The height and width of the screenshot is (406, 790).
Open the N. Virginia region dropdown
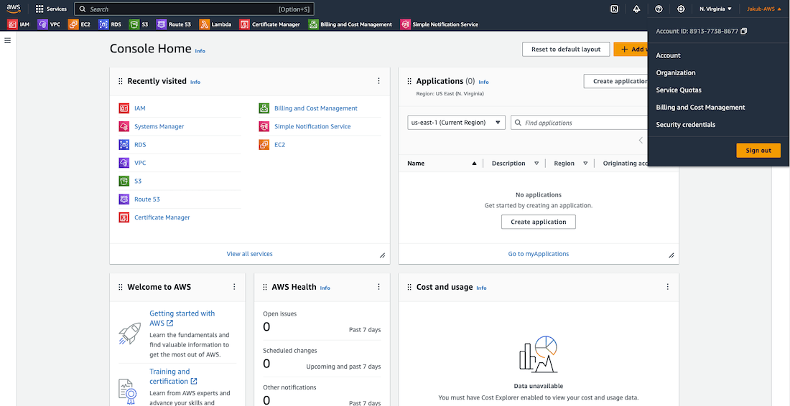point(715,9)
